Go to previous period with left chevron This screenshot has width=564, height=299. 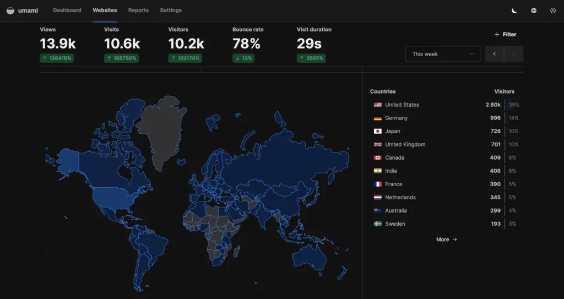tap(494, 54)
